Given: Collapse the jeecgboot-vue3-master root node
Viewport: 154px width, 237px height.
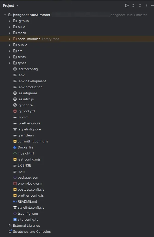Looking at the screenshot, I should [x=5, y=15].
